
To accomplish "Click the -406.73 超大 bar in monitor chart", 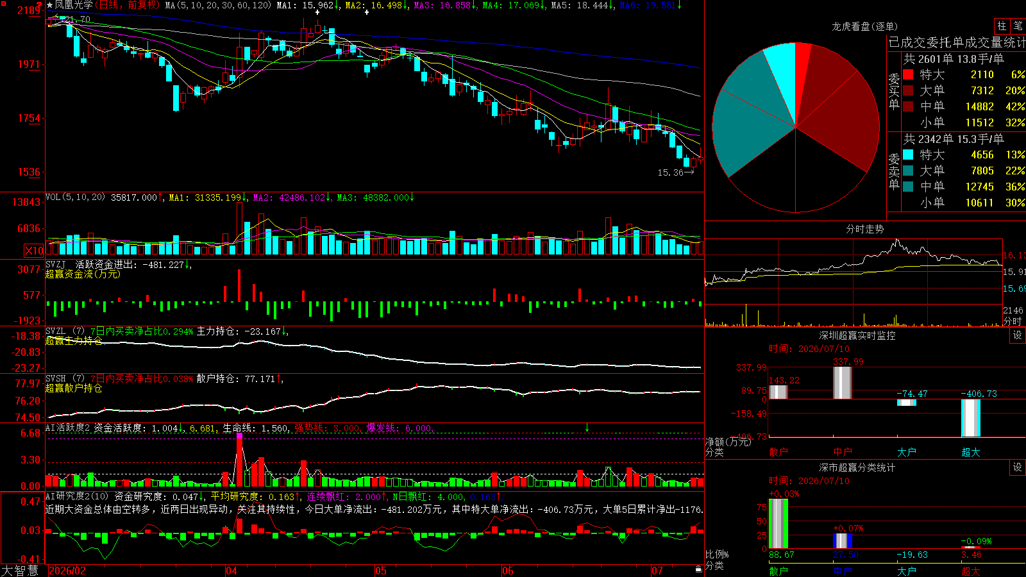I will tap(970, 418).
